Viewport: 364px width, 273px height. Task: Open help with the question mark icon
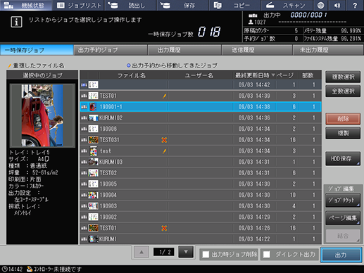pyautogui.click(x=355, y=5)
